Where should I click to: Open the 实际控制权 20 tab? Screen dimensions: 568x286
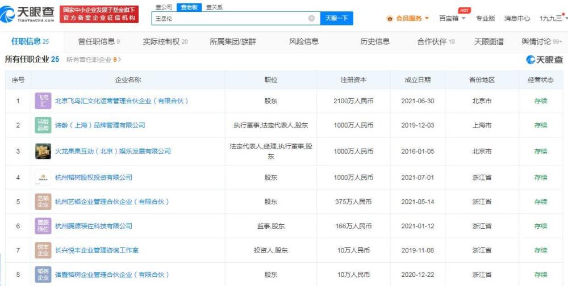[x=165, y=41]
